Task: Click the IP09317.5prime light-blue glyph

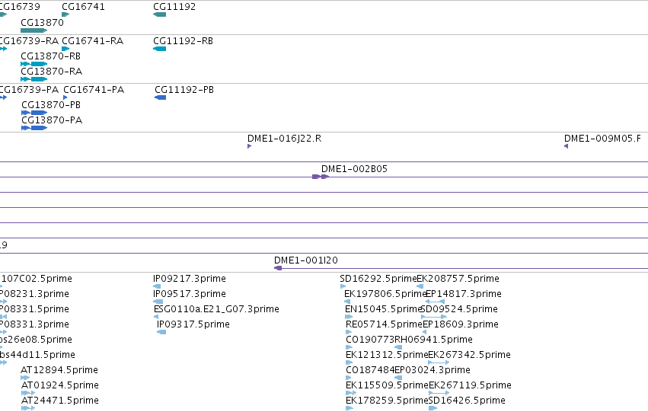Action: pos(161,332)
